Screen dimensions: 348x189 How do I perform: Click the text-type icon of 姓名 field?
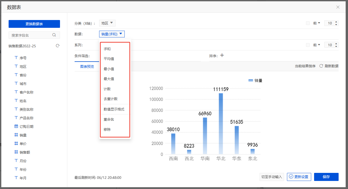click(x=16, y=101)
